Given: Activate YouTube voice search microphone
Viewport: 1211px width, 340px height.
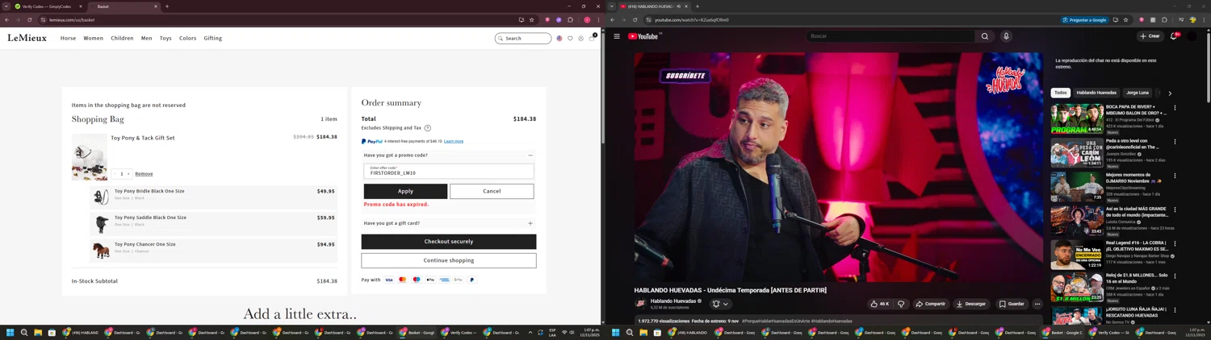Looking at the screenshot, I should (x=1006, y=36).
